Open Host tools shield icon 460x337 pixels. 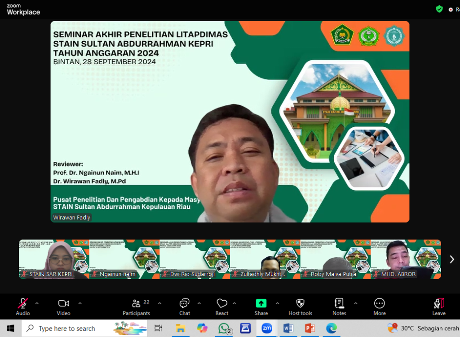[x=300, y=307]
